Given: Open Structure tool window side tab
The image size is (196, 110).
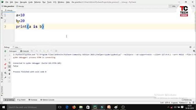Looking at the screenshot, I should [2, 77].
